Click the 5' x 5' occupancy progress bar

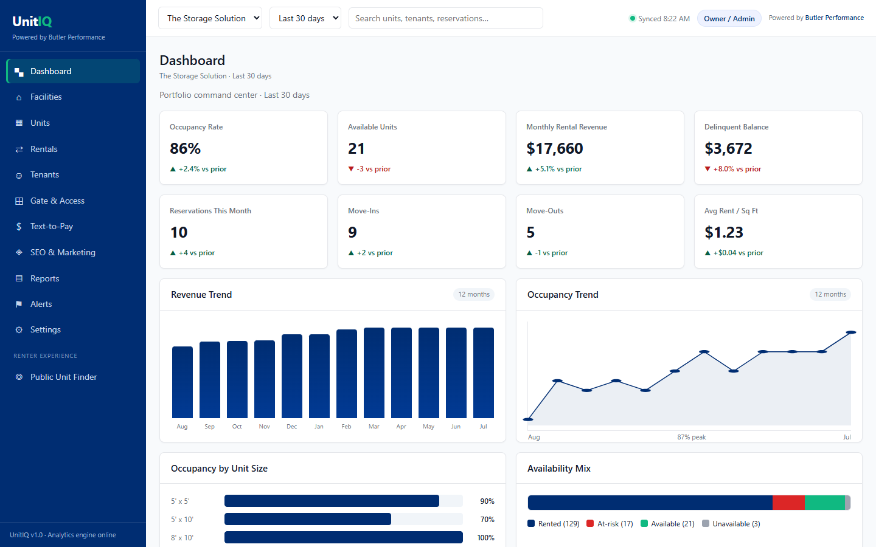point(344,501)
